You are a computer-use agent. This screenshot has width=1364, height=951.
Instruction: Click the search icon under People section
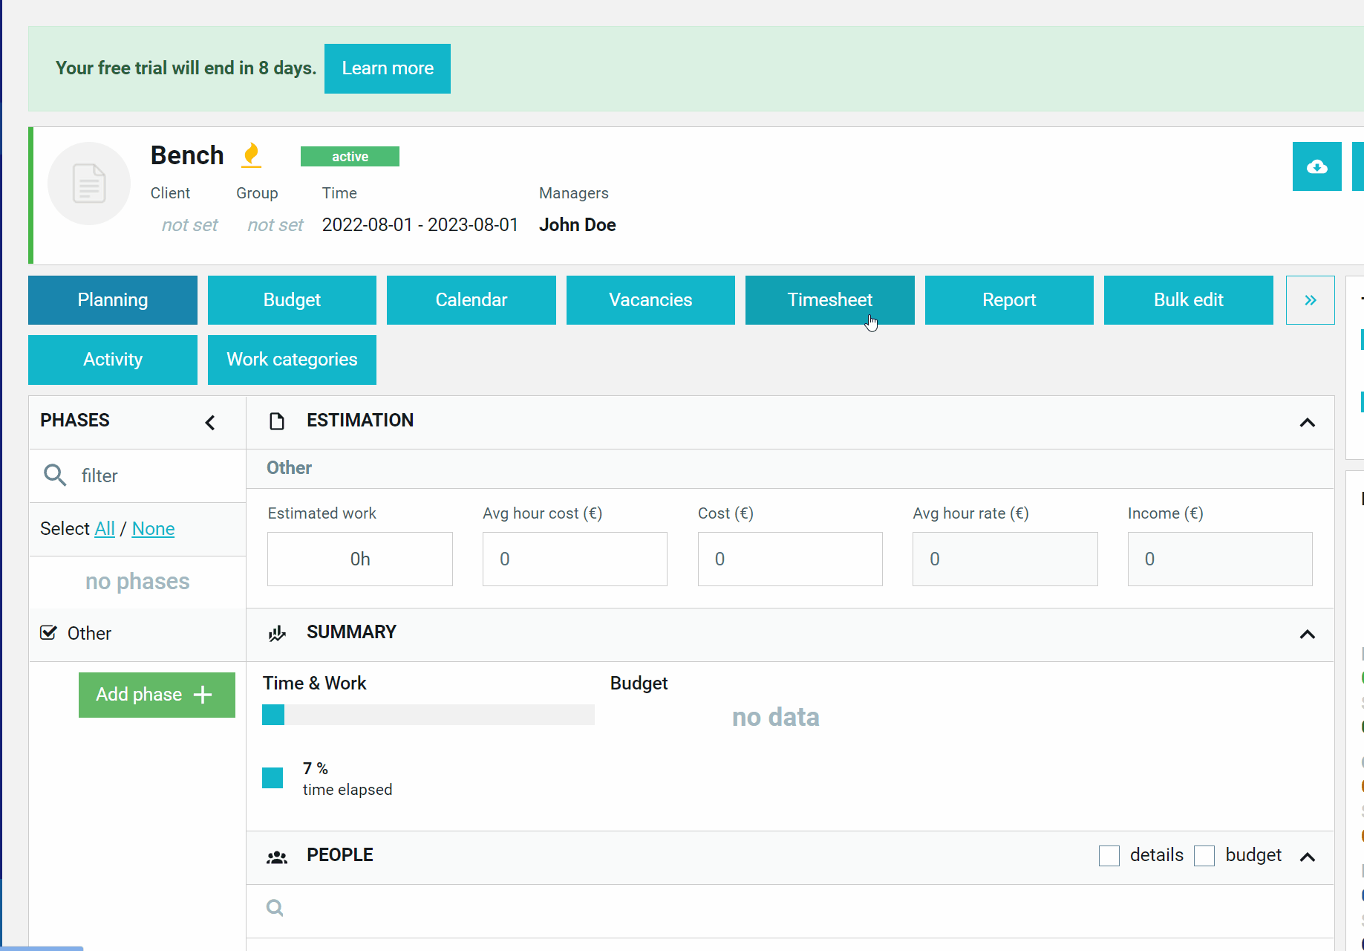(275, 908)
